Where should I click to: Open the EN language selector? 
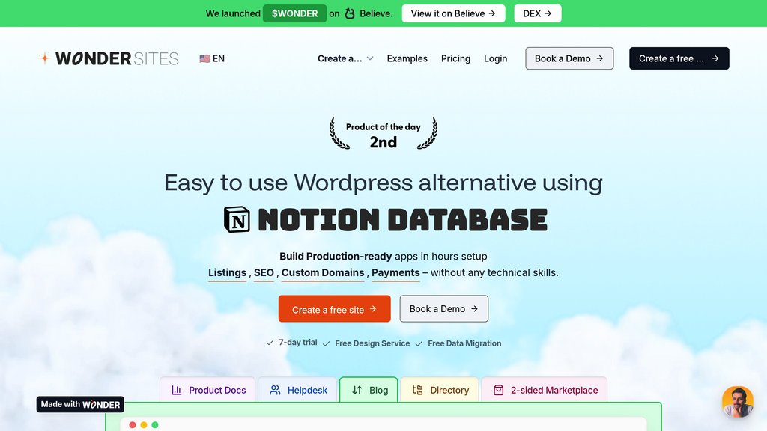click(212, 58)
